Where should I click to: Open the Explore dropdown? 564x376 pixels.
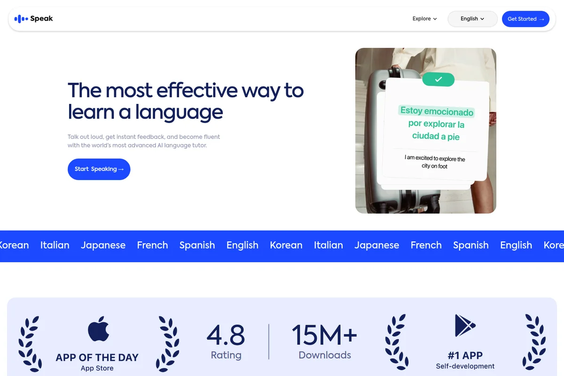coord(421,18)
